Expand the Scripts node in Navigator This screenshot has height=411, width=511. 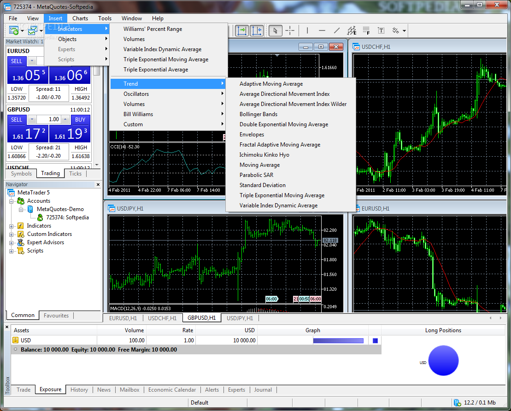tap(11, 251)
